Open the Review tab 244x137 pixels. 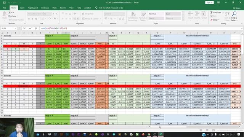tap(63, 8)
